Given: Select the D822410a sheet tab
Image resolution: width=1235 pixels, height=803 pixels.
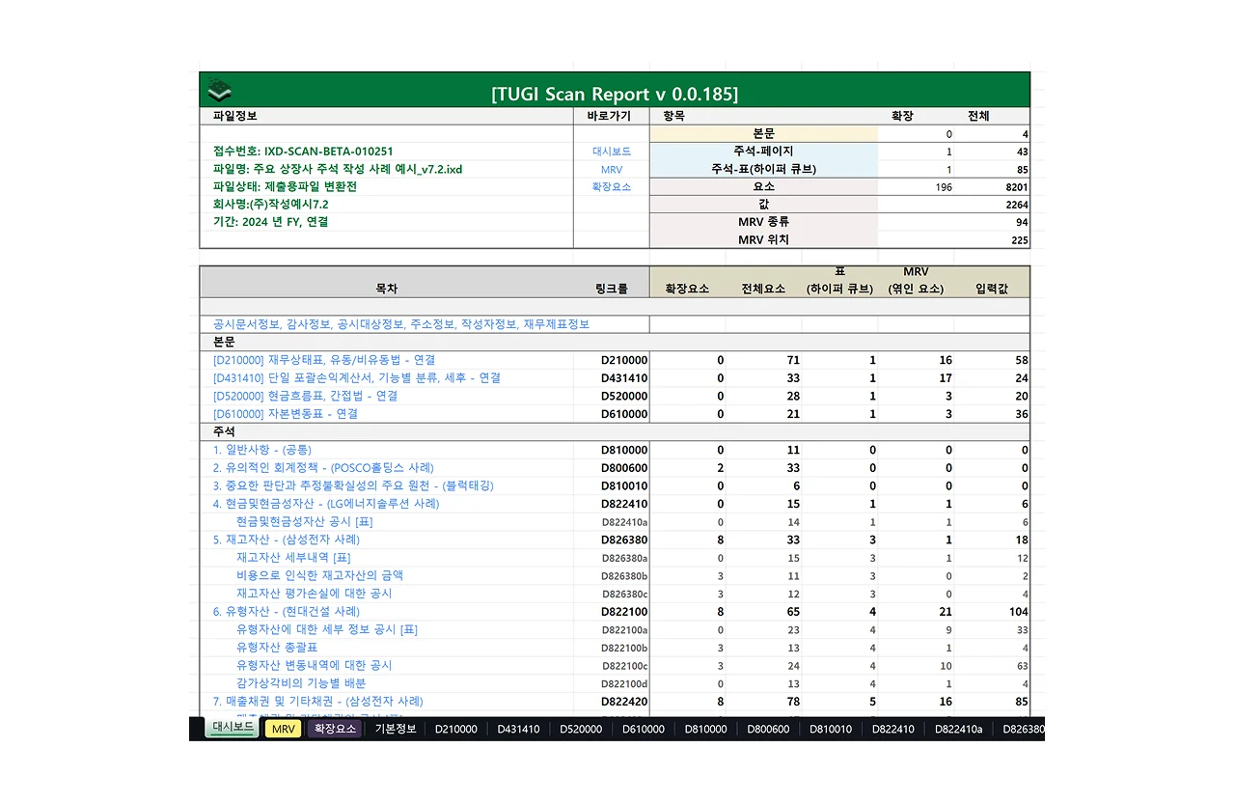Looking at the screenshot, I should coord(958,729).
